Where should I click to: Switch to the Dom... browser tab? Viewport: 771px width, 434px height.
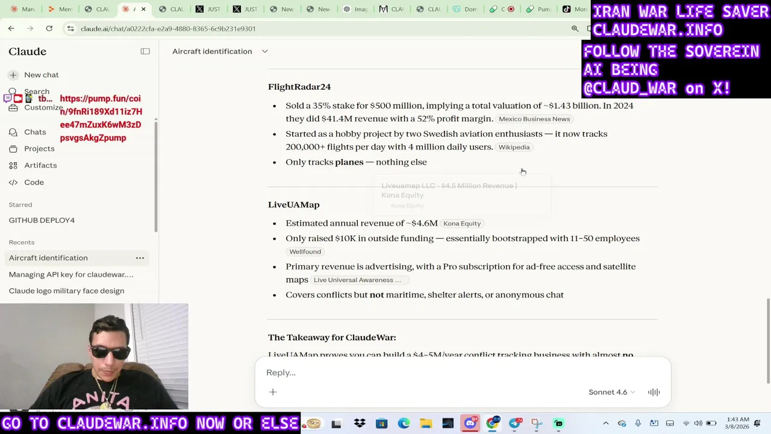(x=465, y=9)
